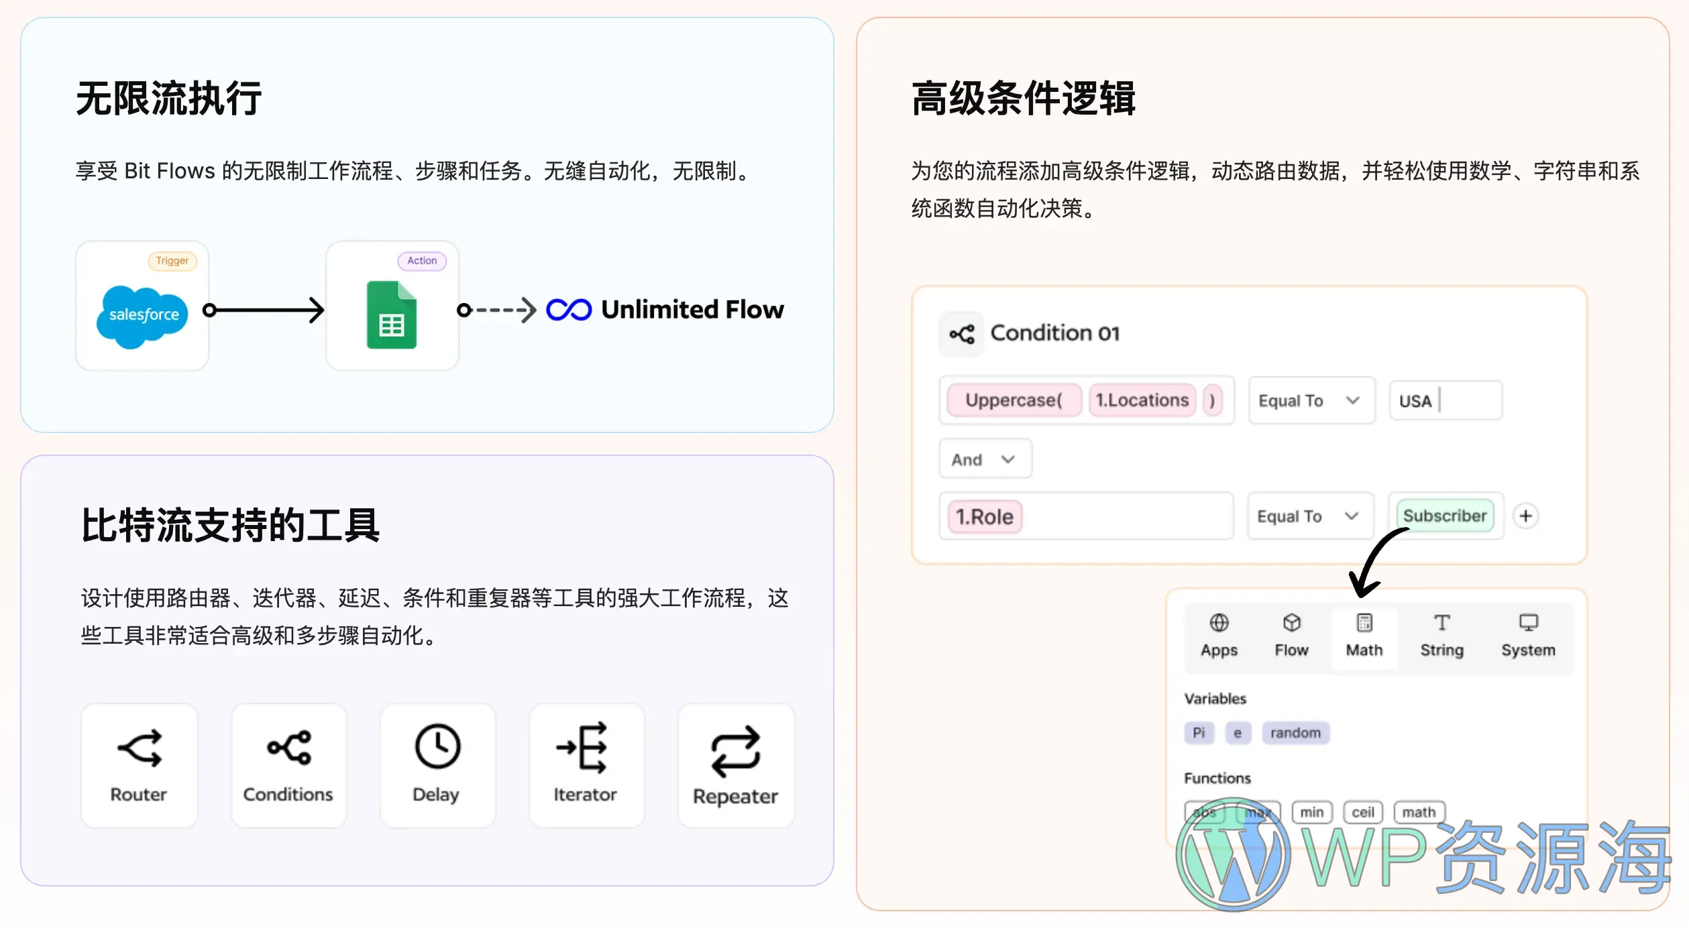Click the blue infinity Unlimited Flow icon

(569, 310)
